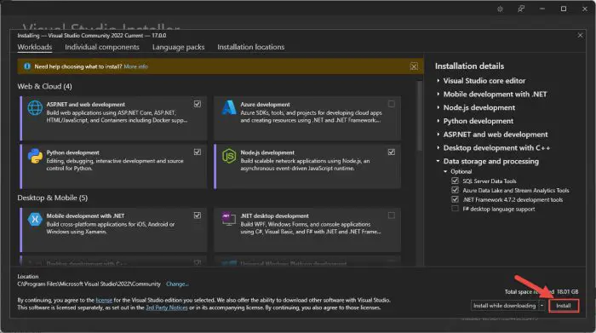Close the installing dialog with X
This screenshot has width=596, height=333.
[580, 36]
